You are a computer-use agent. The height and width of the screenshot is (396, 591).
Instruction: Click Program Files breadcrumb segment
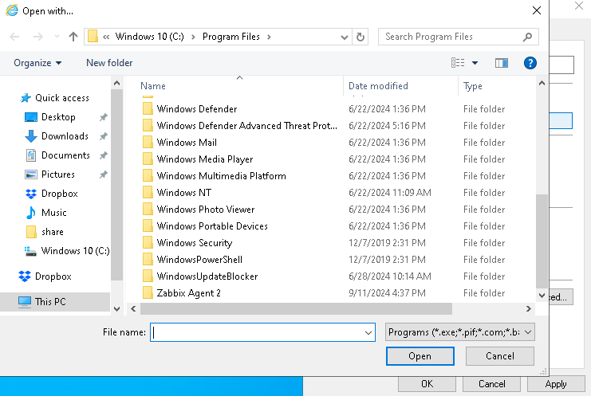click(x=231, y=37)
